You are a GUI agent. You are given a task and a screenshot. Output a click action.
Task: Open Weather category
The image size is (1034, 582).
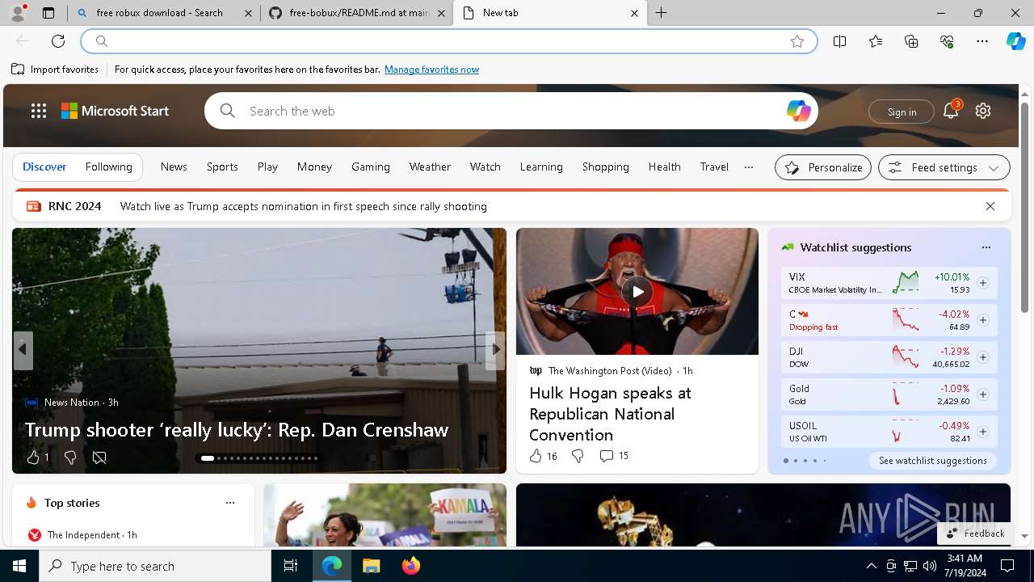[x=430, y=167]
